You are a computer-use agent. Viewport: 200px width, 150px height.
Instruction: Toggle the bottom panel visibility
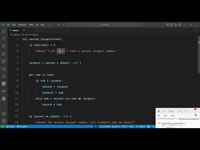pyautogui.click(x=176, y=25)
